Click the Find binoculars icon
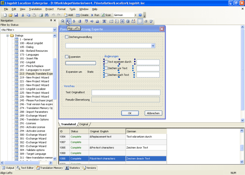245x175 pixels. [47, 15]
